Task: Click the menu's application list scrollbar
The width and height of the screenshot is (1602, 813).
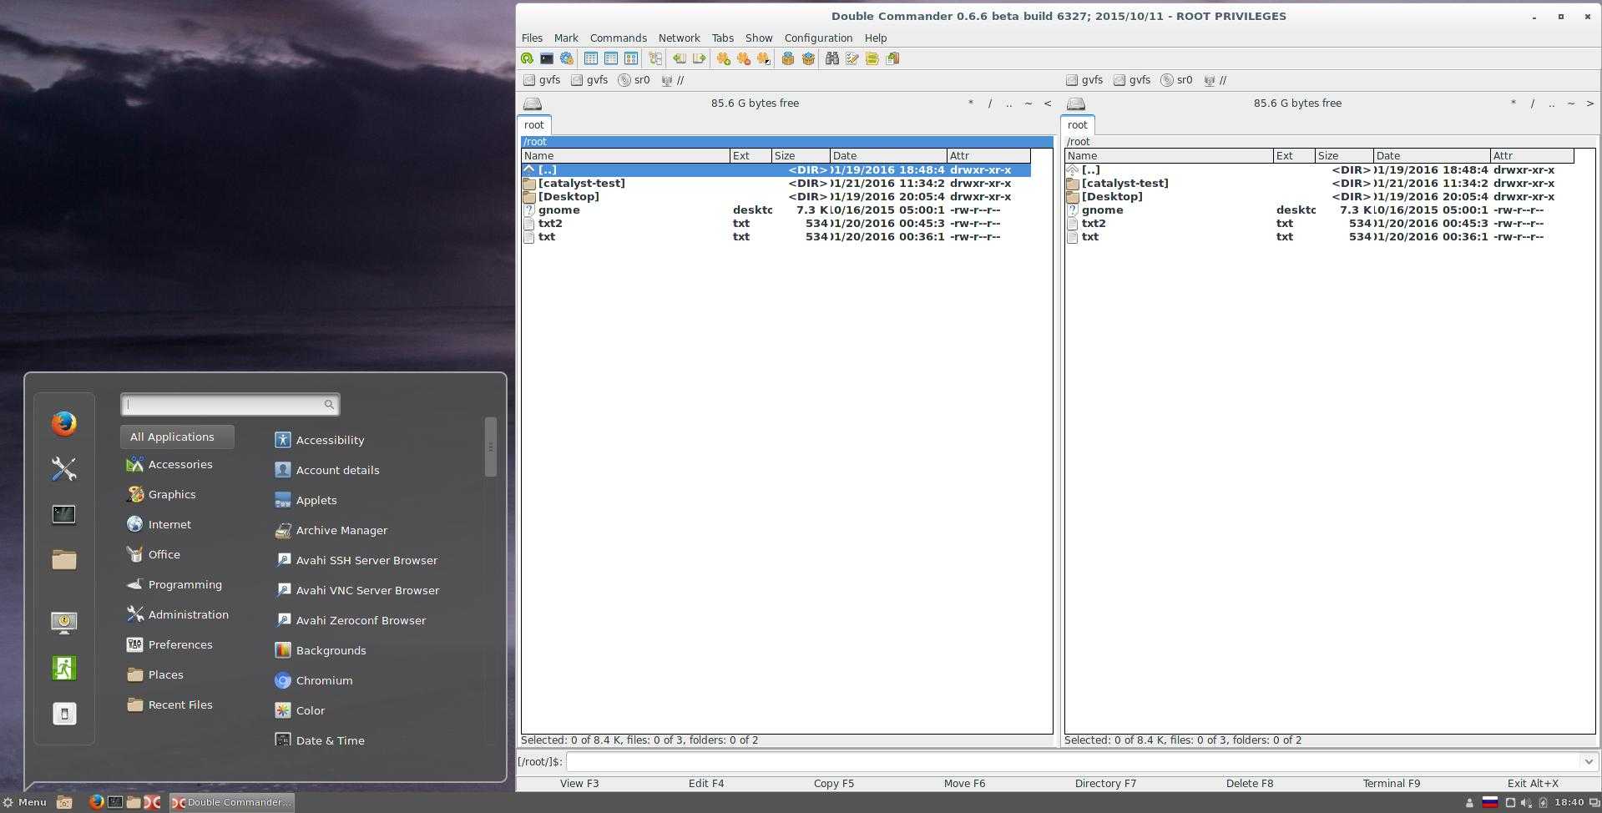Action: click(491, 447)
